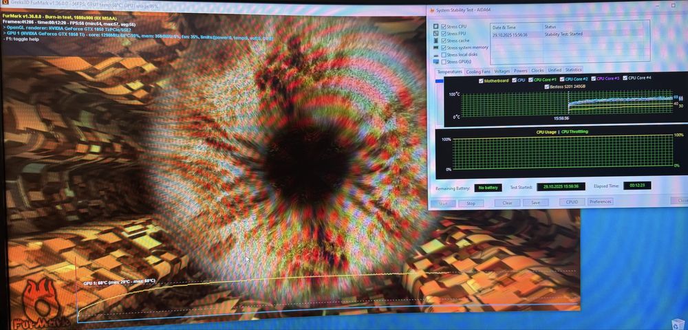The width and height of the screenshot is (688, 330).
Task: Click the F1: toggle help overlay text
Action: 21,39
